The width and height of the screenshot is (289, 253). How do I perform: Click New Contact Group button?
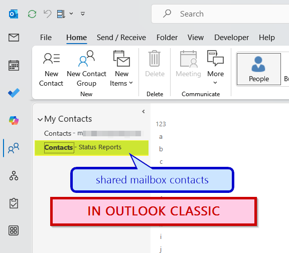pos(86,69)
